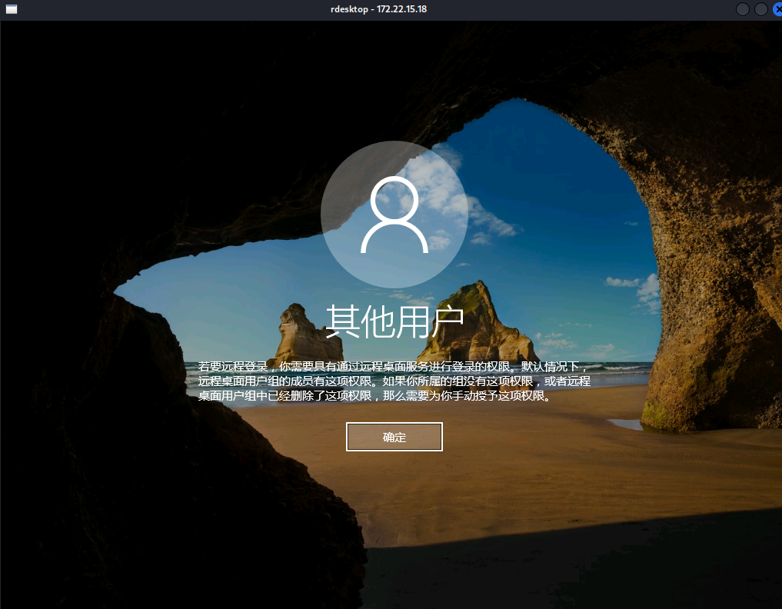Open the rdesktop window menu icon
782x609 pixels.
pos(11,9)
